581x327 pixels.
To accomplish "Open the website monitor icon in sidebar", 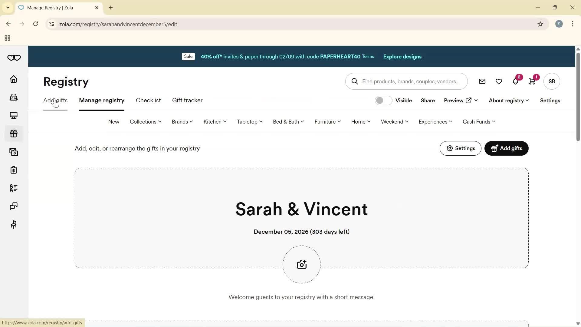I will 13,115.
